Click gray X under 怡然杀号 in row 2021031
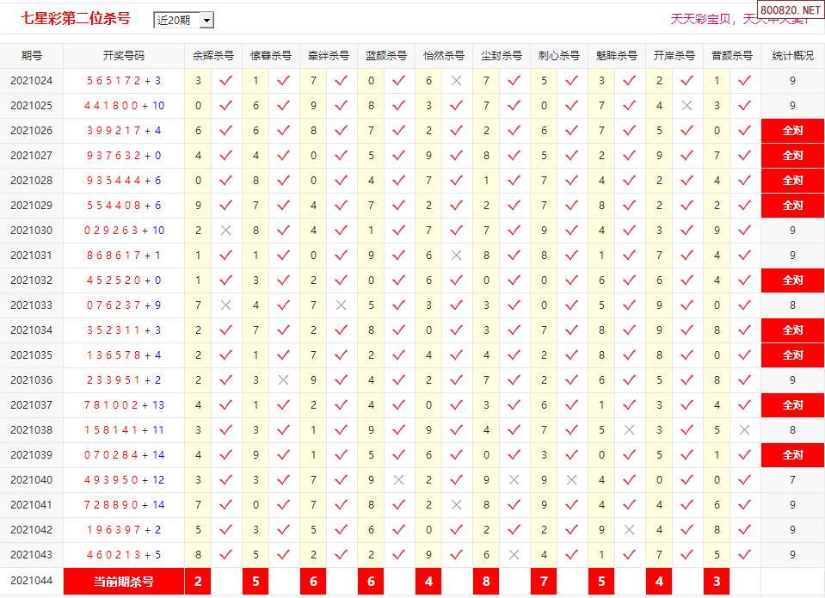825x598 pixels. point(456,256)
